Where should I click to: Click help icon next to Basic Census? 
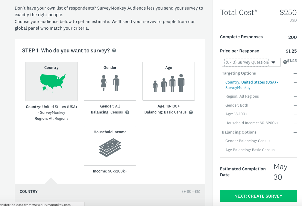pyautogui.click(x=191, y=113)
